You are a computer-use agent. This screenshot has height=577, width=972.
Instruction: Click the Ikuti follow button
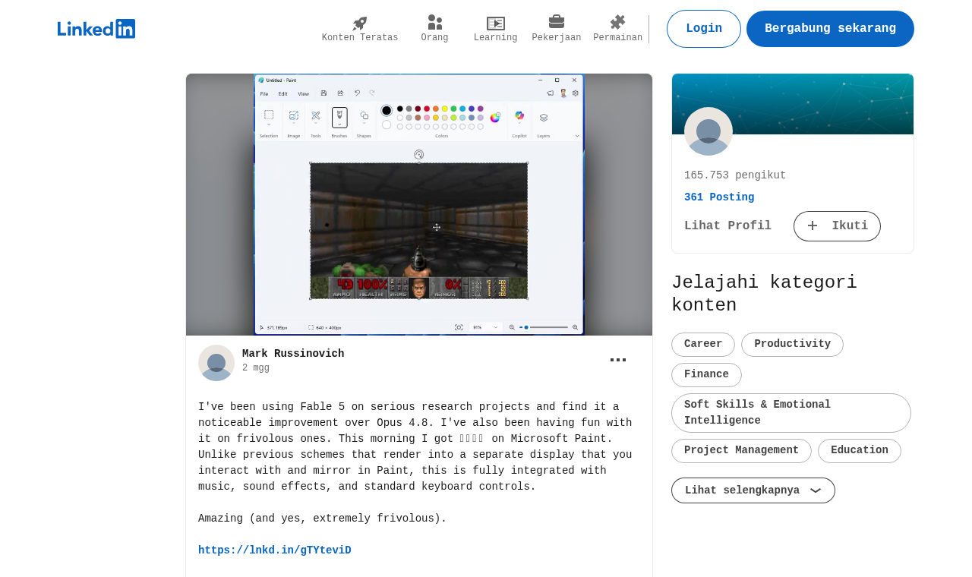pos(837,226)
